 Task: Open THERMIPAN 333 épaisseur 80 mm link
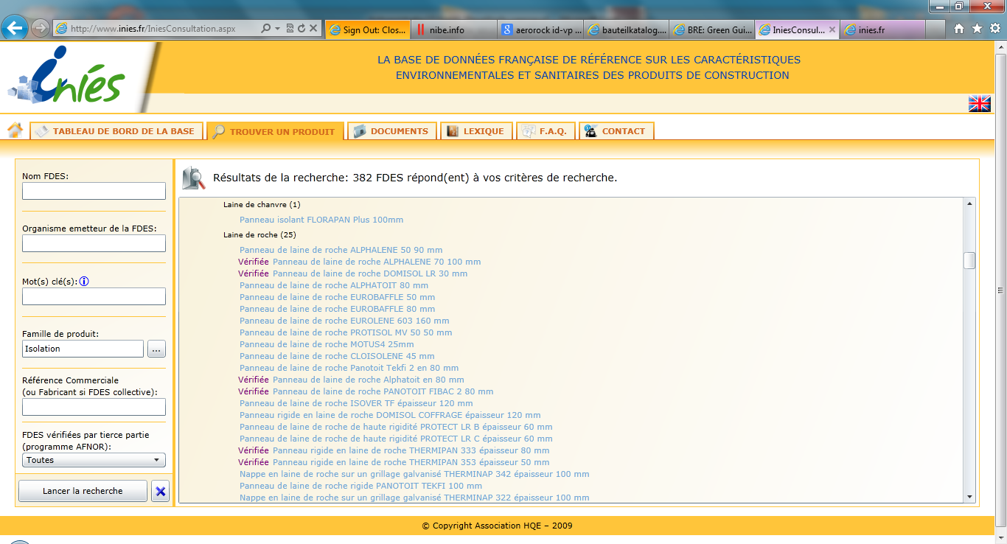(x=411, y=450)
